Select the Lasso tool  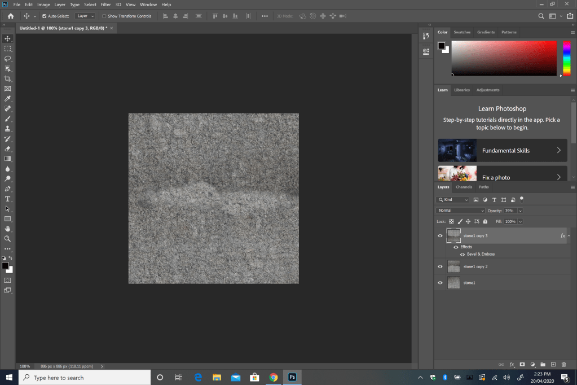(x=8, y=59)
